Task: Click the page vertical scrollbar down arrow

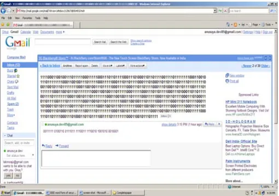Action: click(276, 181)
